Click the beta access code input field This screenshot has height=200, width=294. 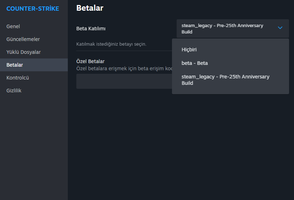click(124, 81)
